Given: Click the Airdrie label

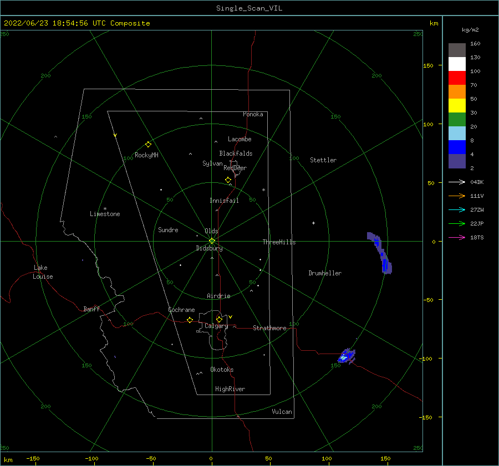Looking at the screenshot, I should pyautogui.click(x=218, y=296).
